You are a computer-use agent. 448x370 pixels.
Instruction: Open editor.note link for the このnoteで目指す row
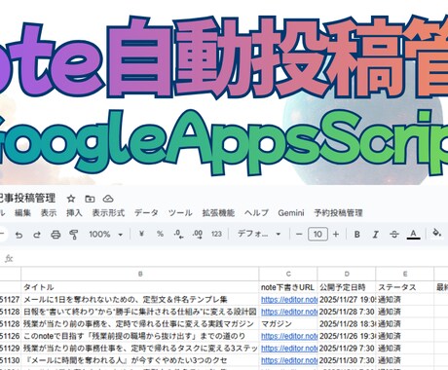pyautogui.click(x=289, y=336)
